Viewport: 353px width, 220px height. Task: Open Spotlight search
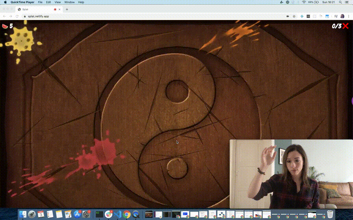click(340, 2)
